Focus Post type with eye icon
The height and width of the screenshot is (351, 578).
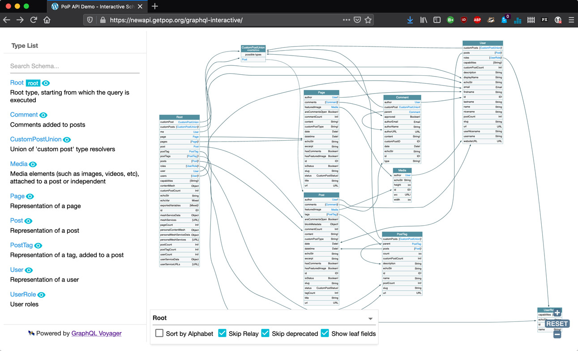click(x=28, y=221)
